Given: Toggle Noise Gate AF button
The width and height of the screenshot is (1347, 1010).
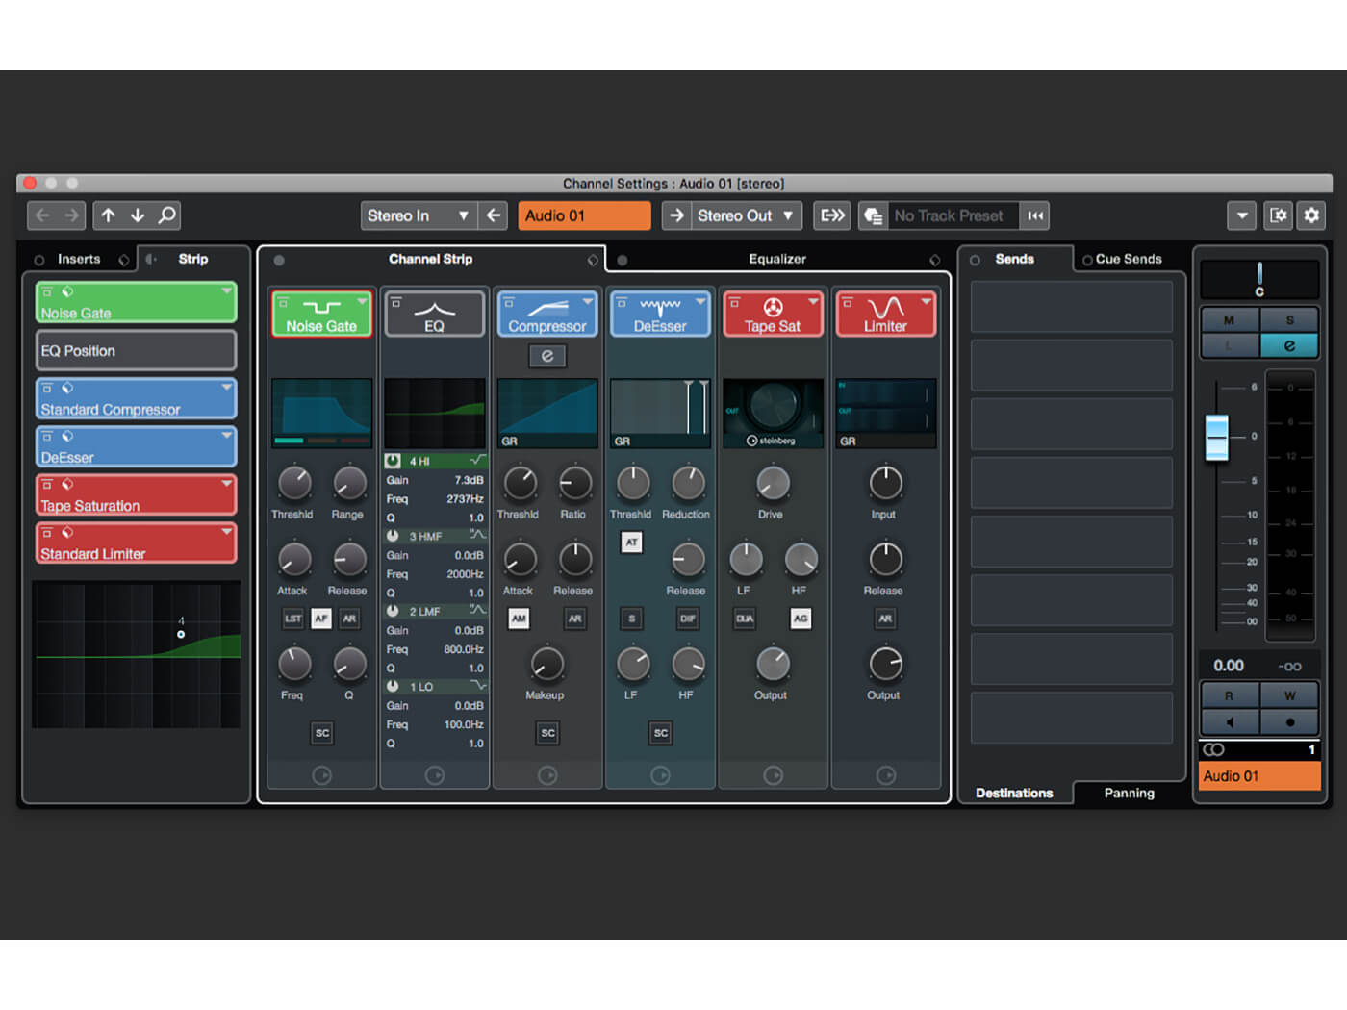Looking at the screenshot, I should [x=321, y=619].
